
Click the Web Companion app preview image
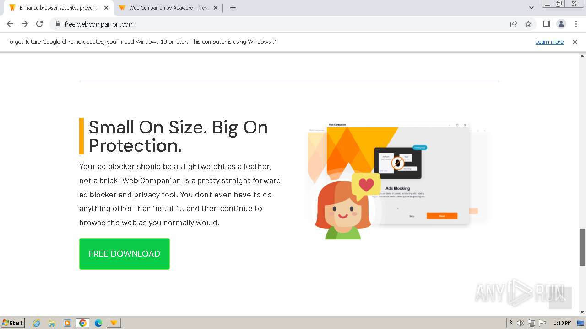click(x=396, y=180)
